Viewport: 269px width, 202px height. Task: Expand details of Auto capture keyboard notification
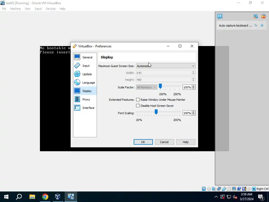[256, 26]
